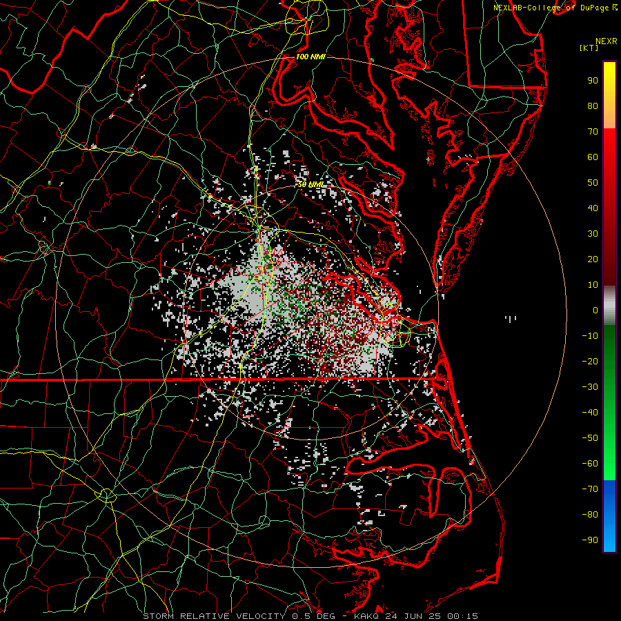Click the -40 knot scale label

tap(590, 413)
